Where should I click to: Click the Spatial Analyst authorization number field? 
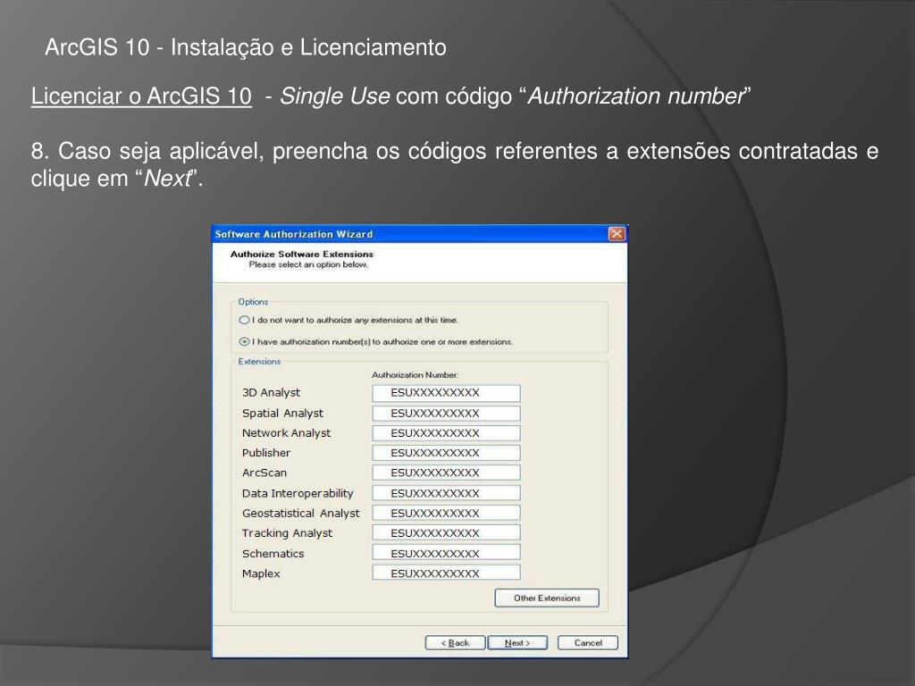(446, 413)
